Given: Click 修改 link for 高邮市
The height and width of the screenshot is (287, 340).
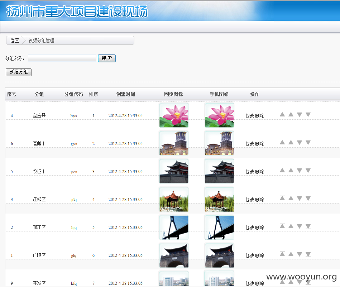Looking at the screenshot, I should click(250, 144).
